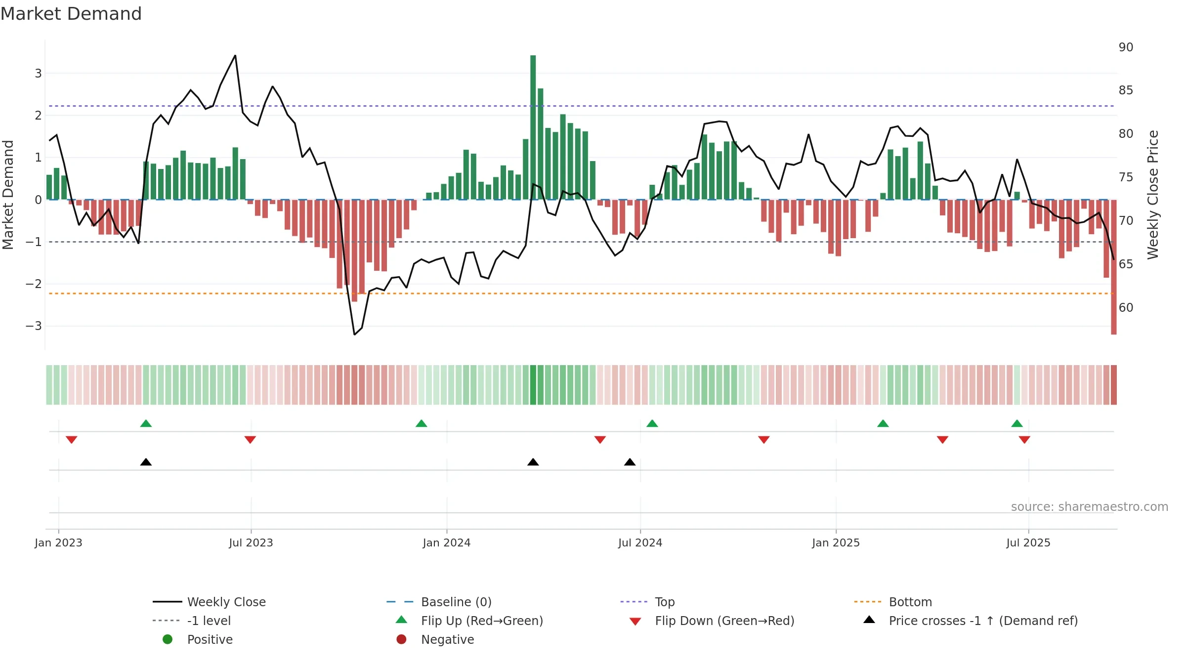Click the green flip-up marker just before Jul 2025
This screenshot has width=1186, height=667.
pos(1017,423)
